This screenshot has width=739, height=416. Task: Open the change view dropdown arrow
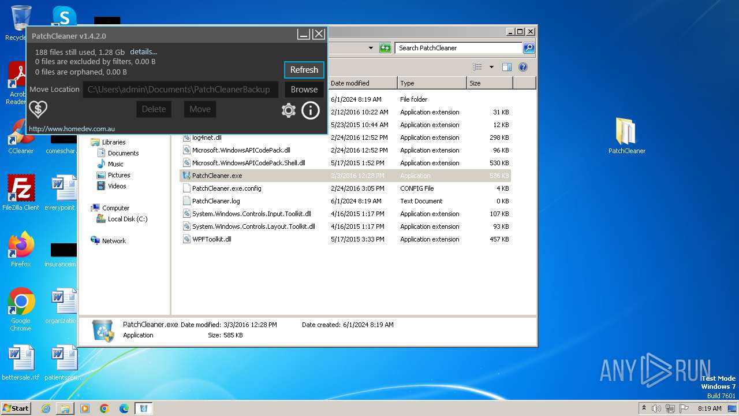tap(491, 67)
